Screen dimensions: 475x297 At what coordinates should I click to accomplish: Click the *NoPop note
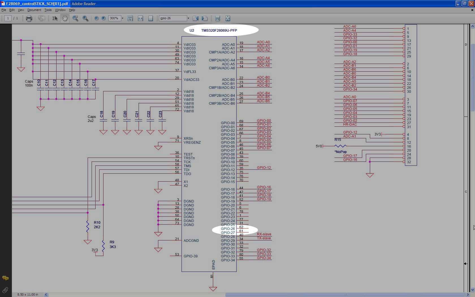(340, 152)
